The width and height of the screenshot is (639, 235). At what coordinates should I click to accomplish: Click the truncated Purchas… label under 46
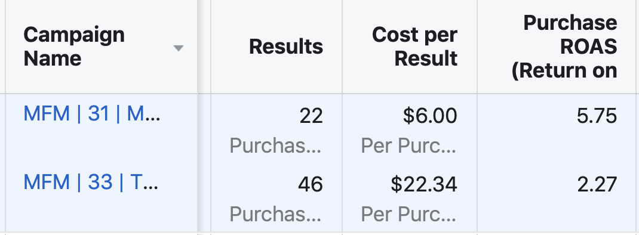coord(275,214)
